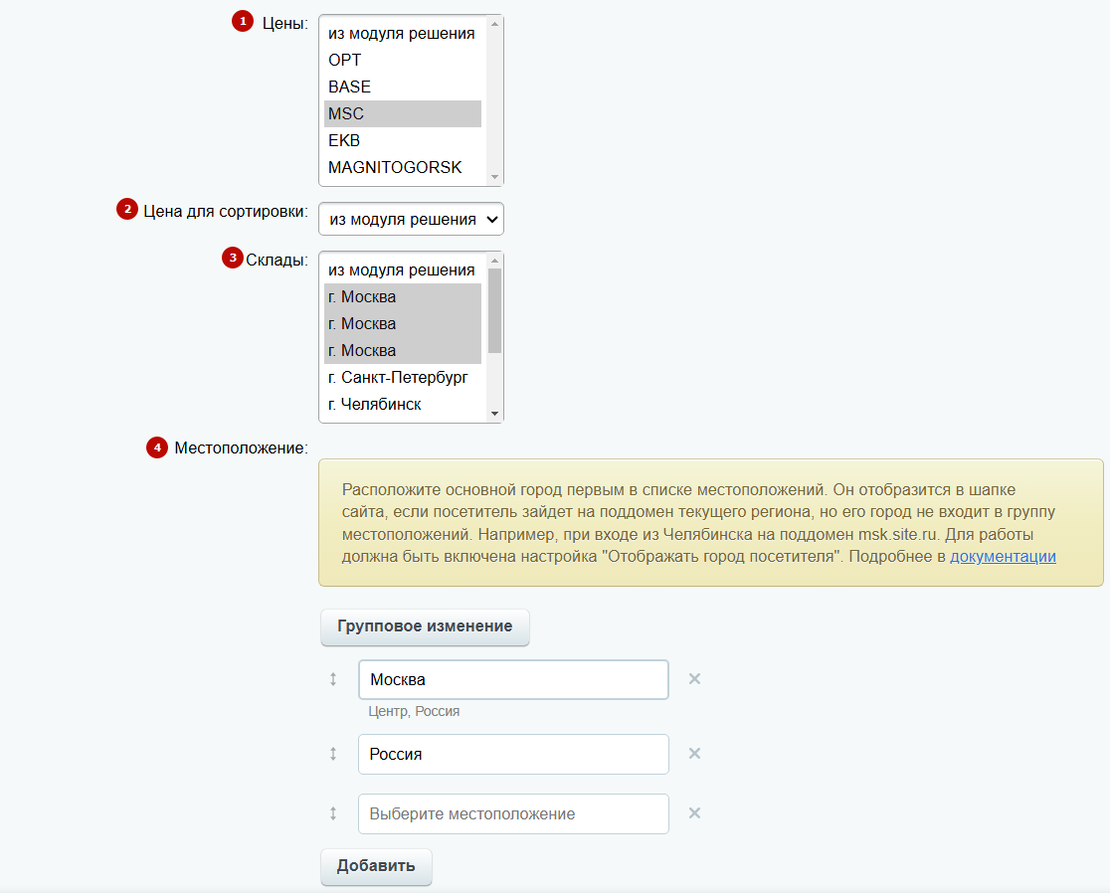Select second 'г. Москва' warehouse

(x=402, y=324)
